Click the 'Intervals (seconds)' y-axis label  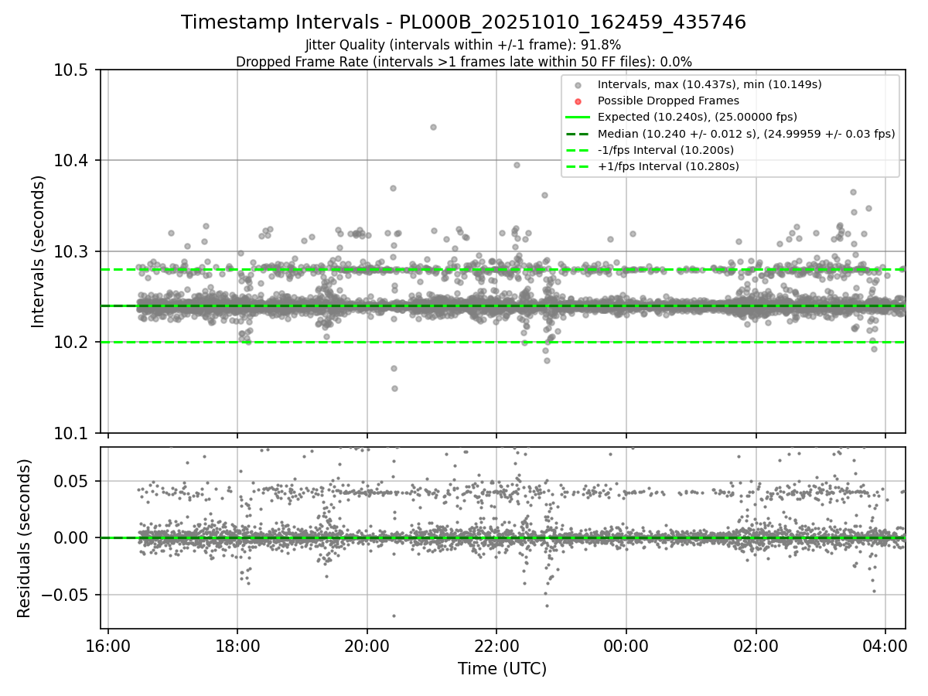pyautogui.click(x=39, y=251)
